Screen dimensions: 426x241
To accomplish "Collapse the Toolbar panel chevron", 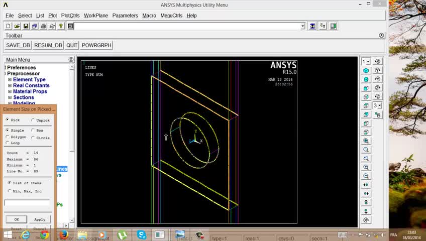I will (381, 35).
